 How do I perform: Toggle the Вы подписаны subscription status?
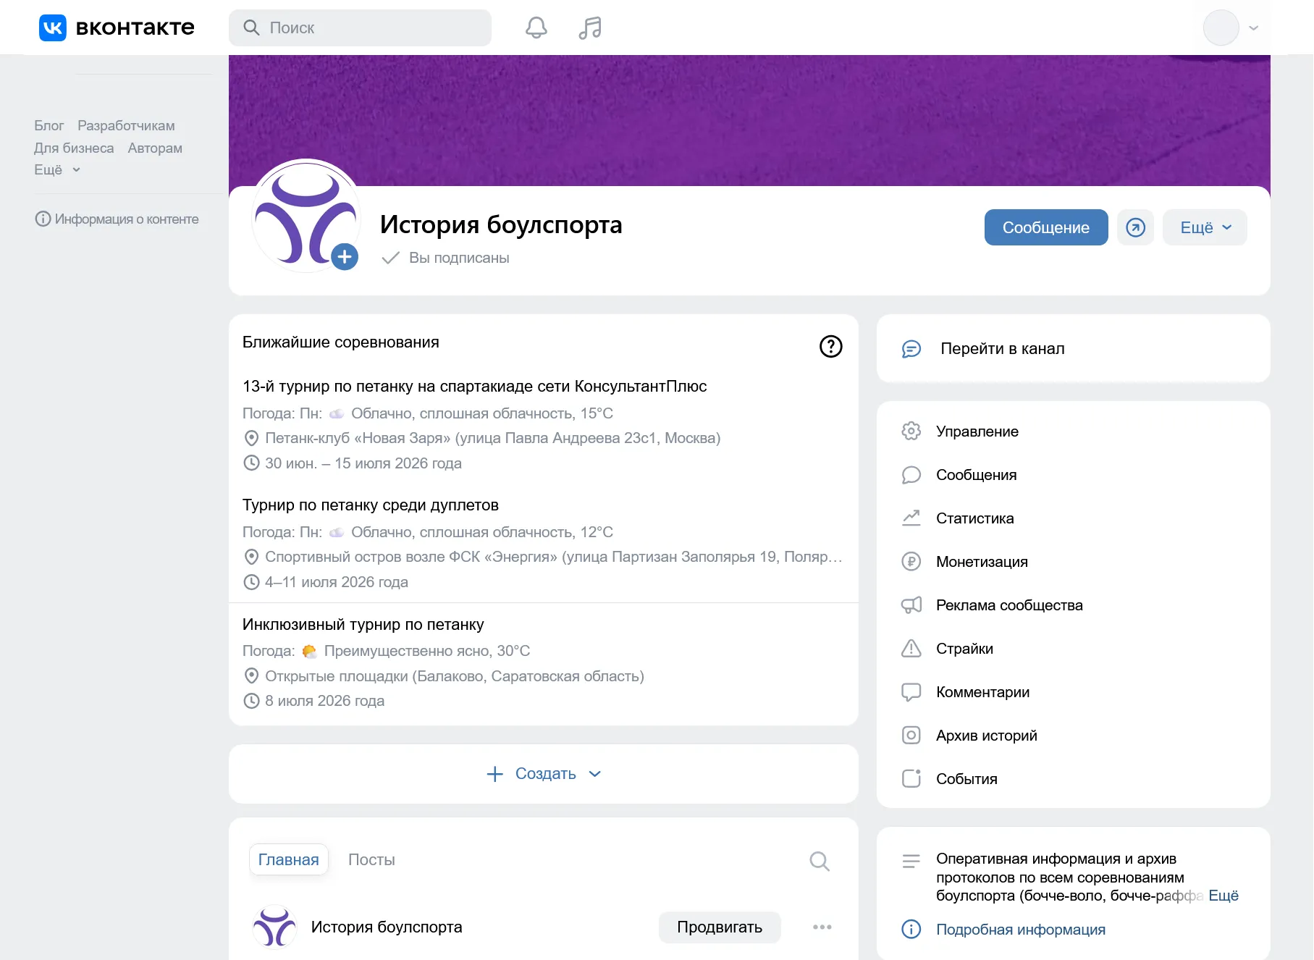[x=445, y=258]
